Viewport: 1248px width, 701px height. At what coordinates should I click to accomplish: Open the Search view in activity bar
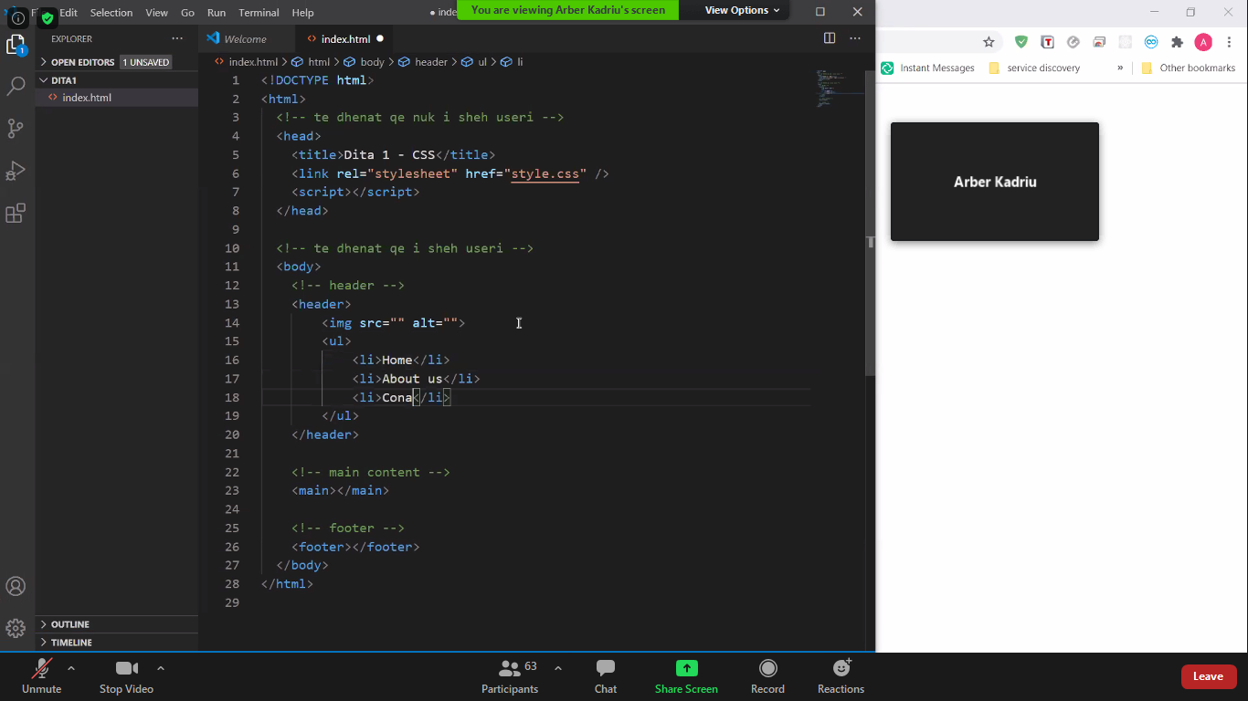[x=16, y=87]
